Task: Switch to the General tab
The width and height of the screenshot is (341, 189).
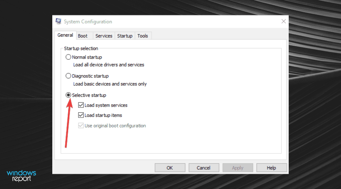Action: coord(65,36)
